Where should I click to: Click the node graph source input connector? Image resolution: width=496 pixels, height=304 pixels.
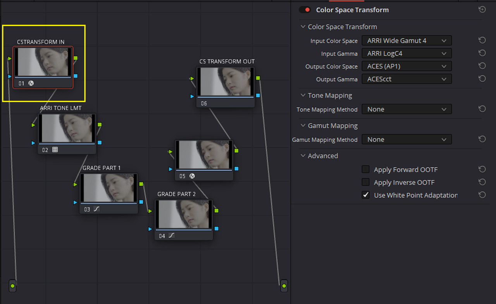pos(12,286)
